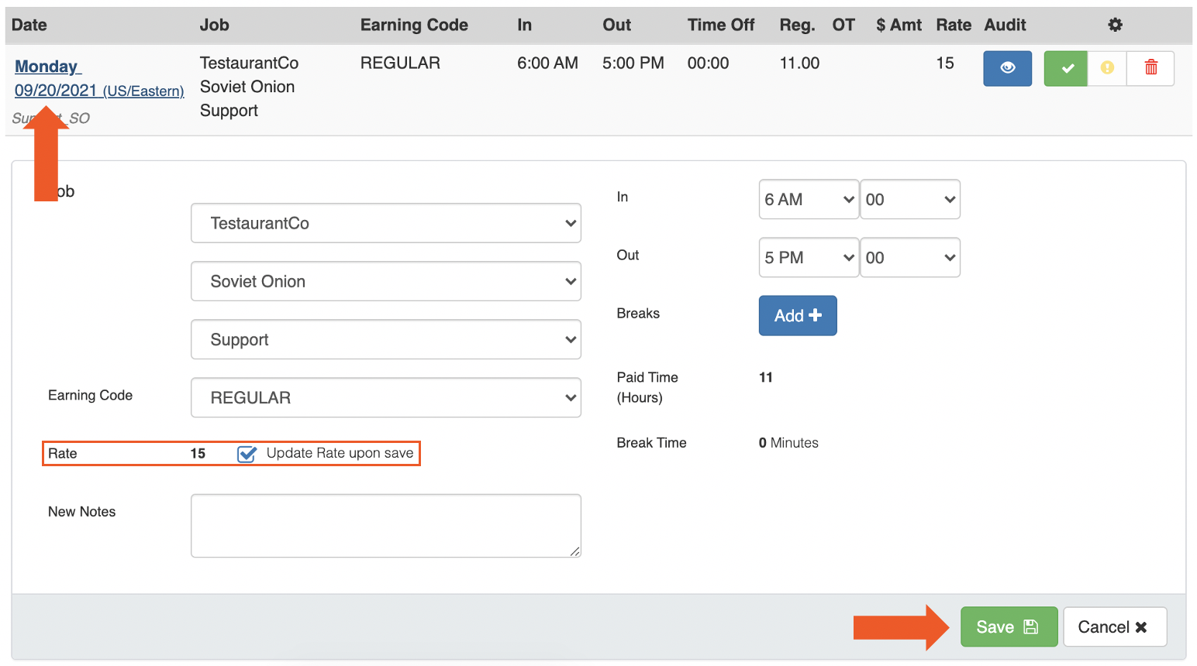
Task: Add a break with the Add plus icon
Action: point(797,315)
